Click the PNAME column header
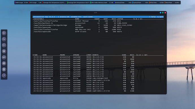Screen dimensions: 195x109 tap(62, 55)
